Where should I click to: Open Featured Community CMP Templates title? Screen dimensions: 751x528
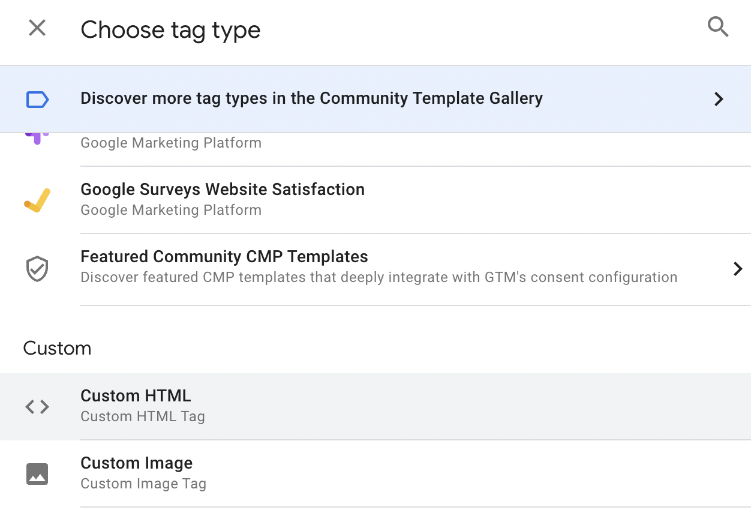click(x=224, y=257)
